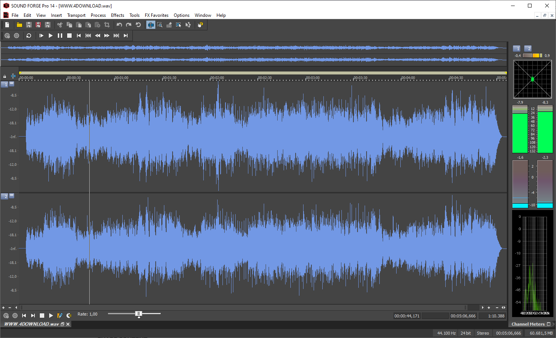Image resolution: width=556 pixels, height=338 pixels.
Task: Redo the action with the forward arrow
Action: click(x=129, y=25)
